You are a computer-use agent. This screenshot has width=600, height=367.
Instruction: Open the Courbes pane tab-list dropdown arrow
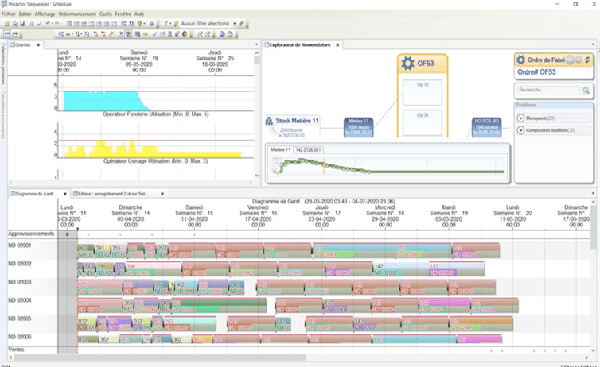tap(256, 44)
